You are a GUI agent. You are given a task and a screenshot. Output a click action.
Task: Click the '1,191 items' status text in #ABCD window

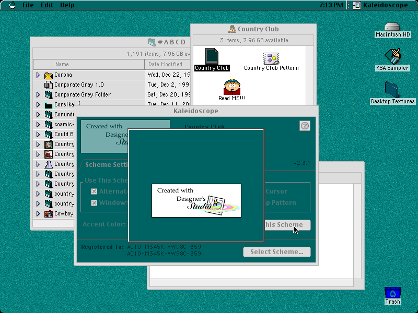tap(158, 54)
